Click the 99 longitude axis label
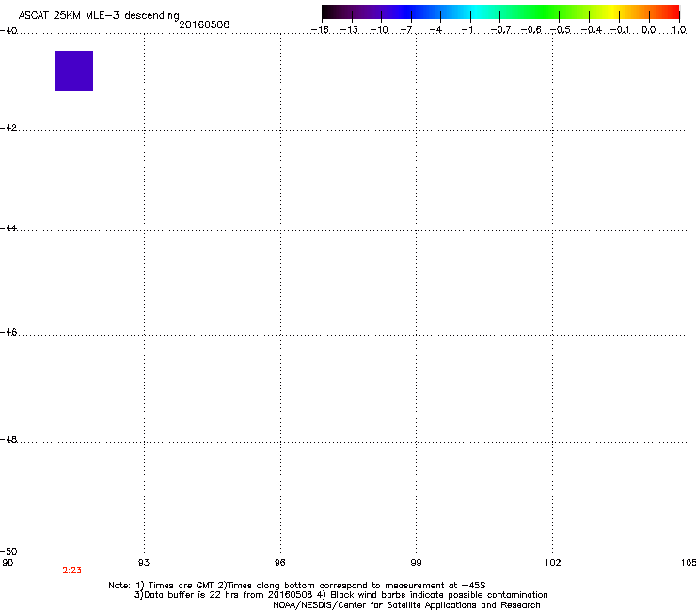 click(416, 563)
